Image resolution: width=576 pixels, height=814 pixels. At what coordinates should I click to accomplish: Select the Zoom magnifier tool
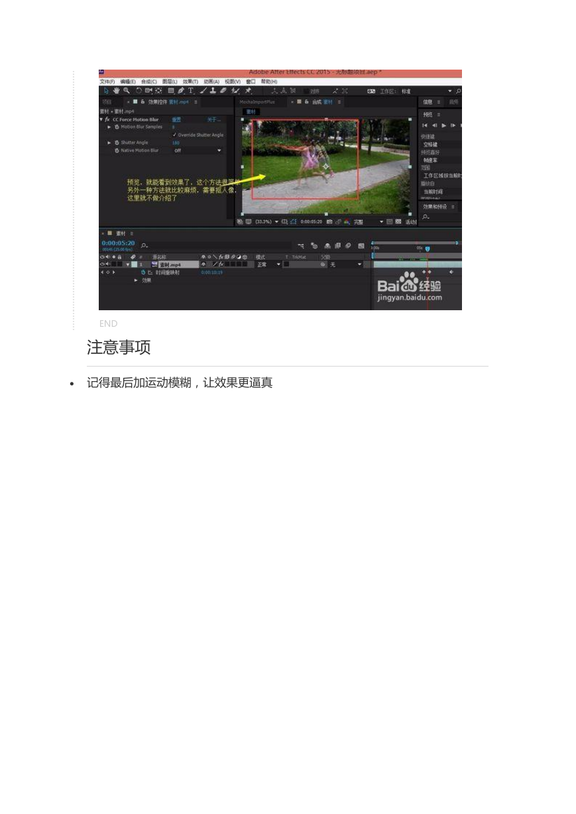click(x=127, y=91)
